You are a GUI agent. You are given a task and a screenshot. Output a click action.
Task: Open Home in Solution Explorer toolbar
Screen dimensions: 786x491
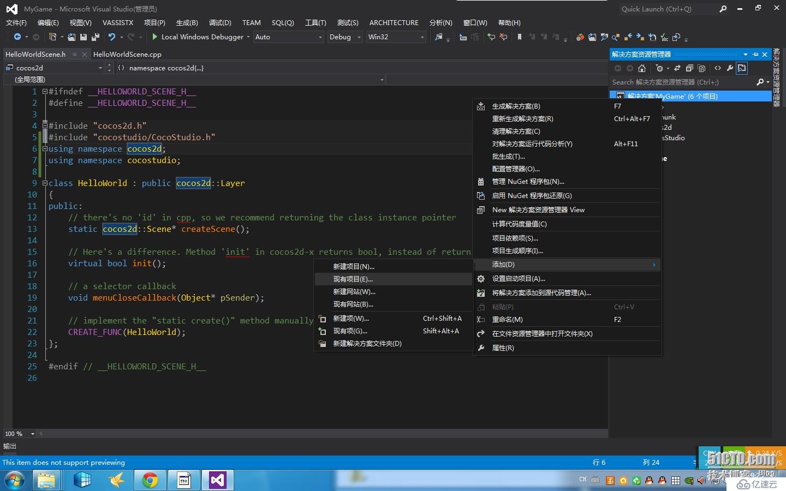[x=642, y=68]
